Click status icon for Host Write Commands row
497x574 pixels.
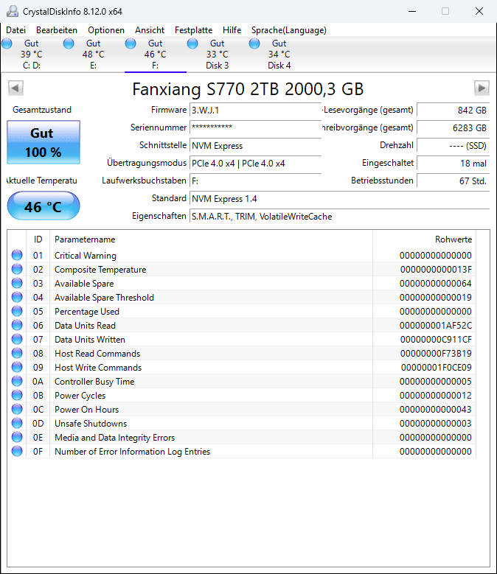(x=17, y=367)
